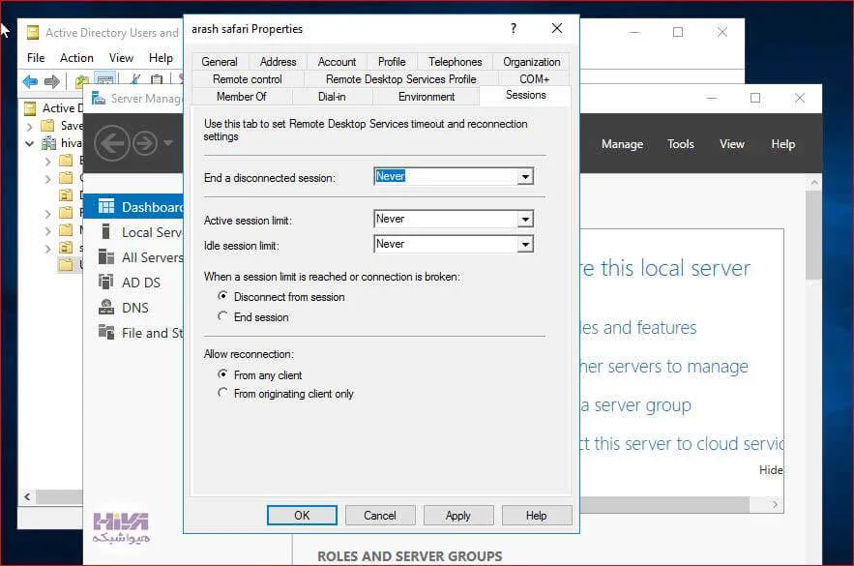Select From originating client only option
Image resolution: width=854 pixels, height=566 pixels.
click(222, 393)
